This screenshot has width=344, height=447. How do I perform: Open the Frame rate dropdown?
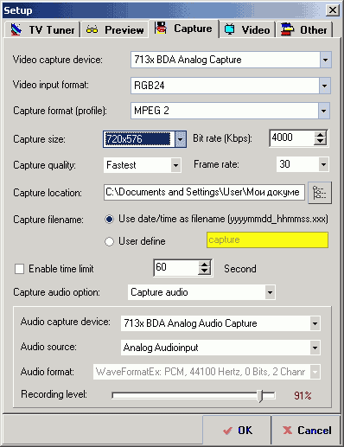point(323,164)
